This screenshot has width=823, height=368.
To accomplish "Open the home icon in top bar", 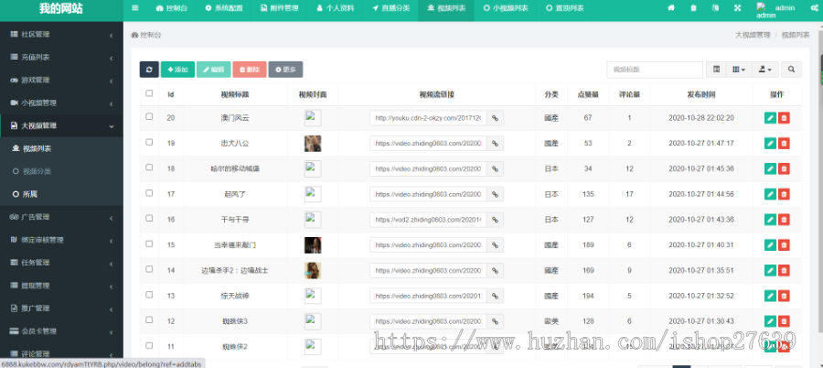I will [x=671, y=8].
